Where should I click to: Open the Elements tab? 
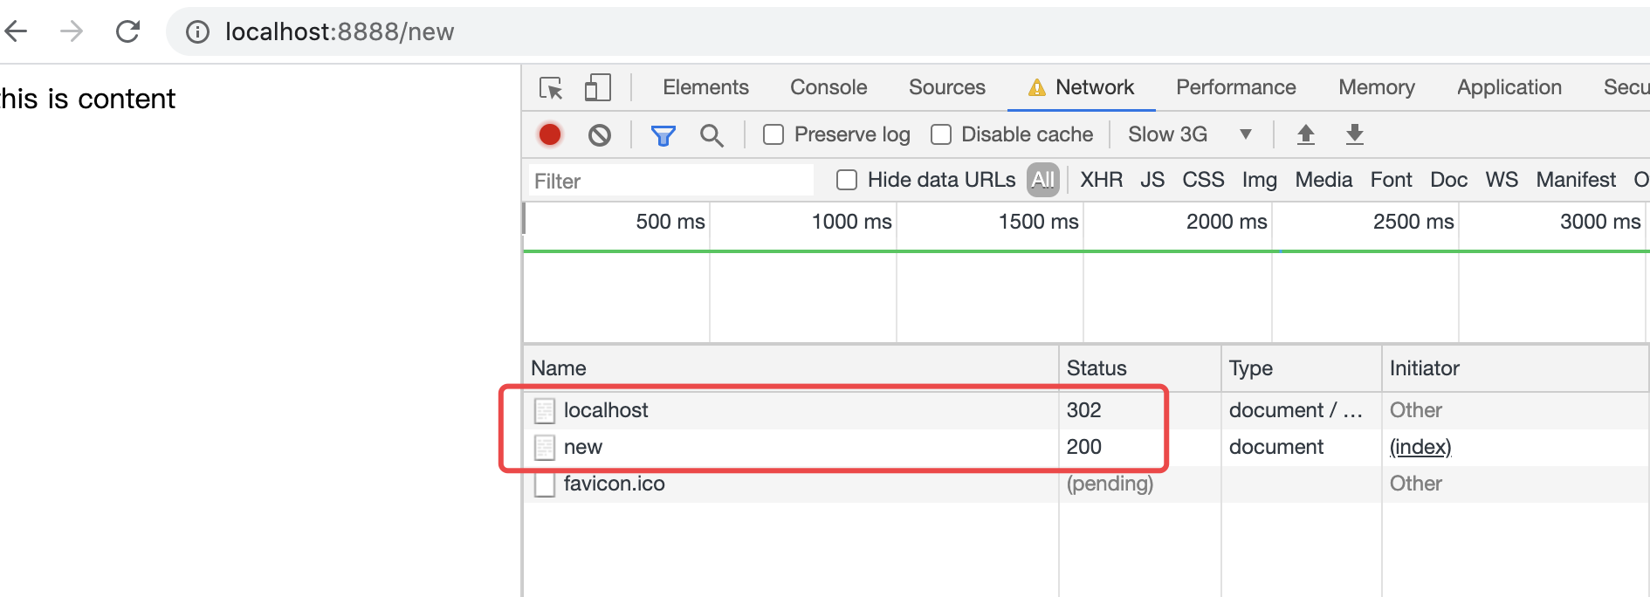(x=705, y=87)
